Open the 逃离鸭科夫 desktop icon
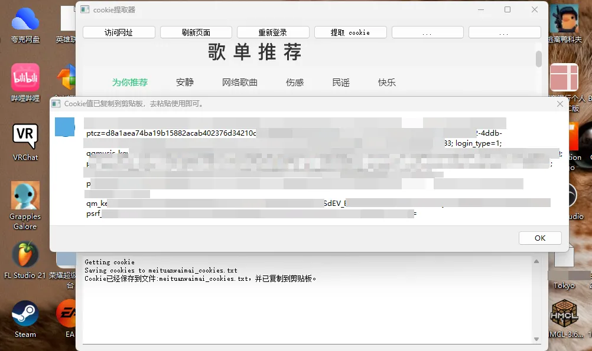Screen dimensions: 592x351 point(565,24)
